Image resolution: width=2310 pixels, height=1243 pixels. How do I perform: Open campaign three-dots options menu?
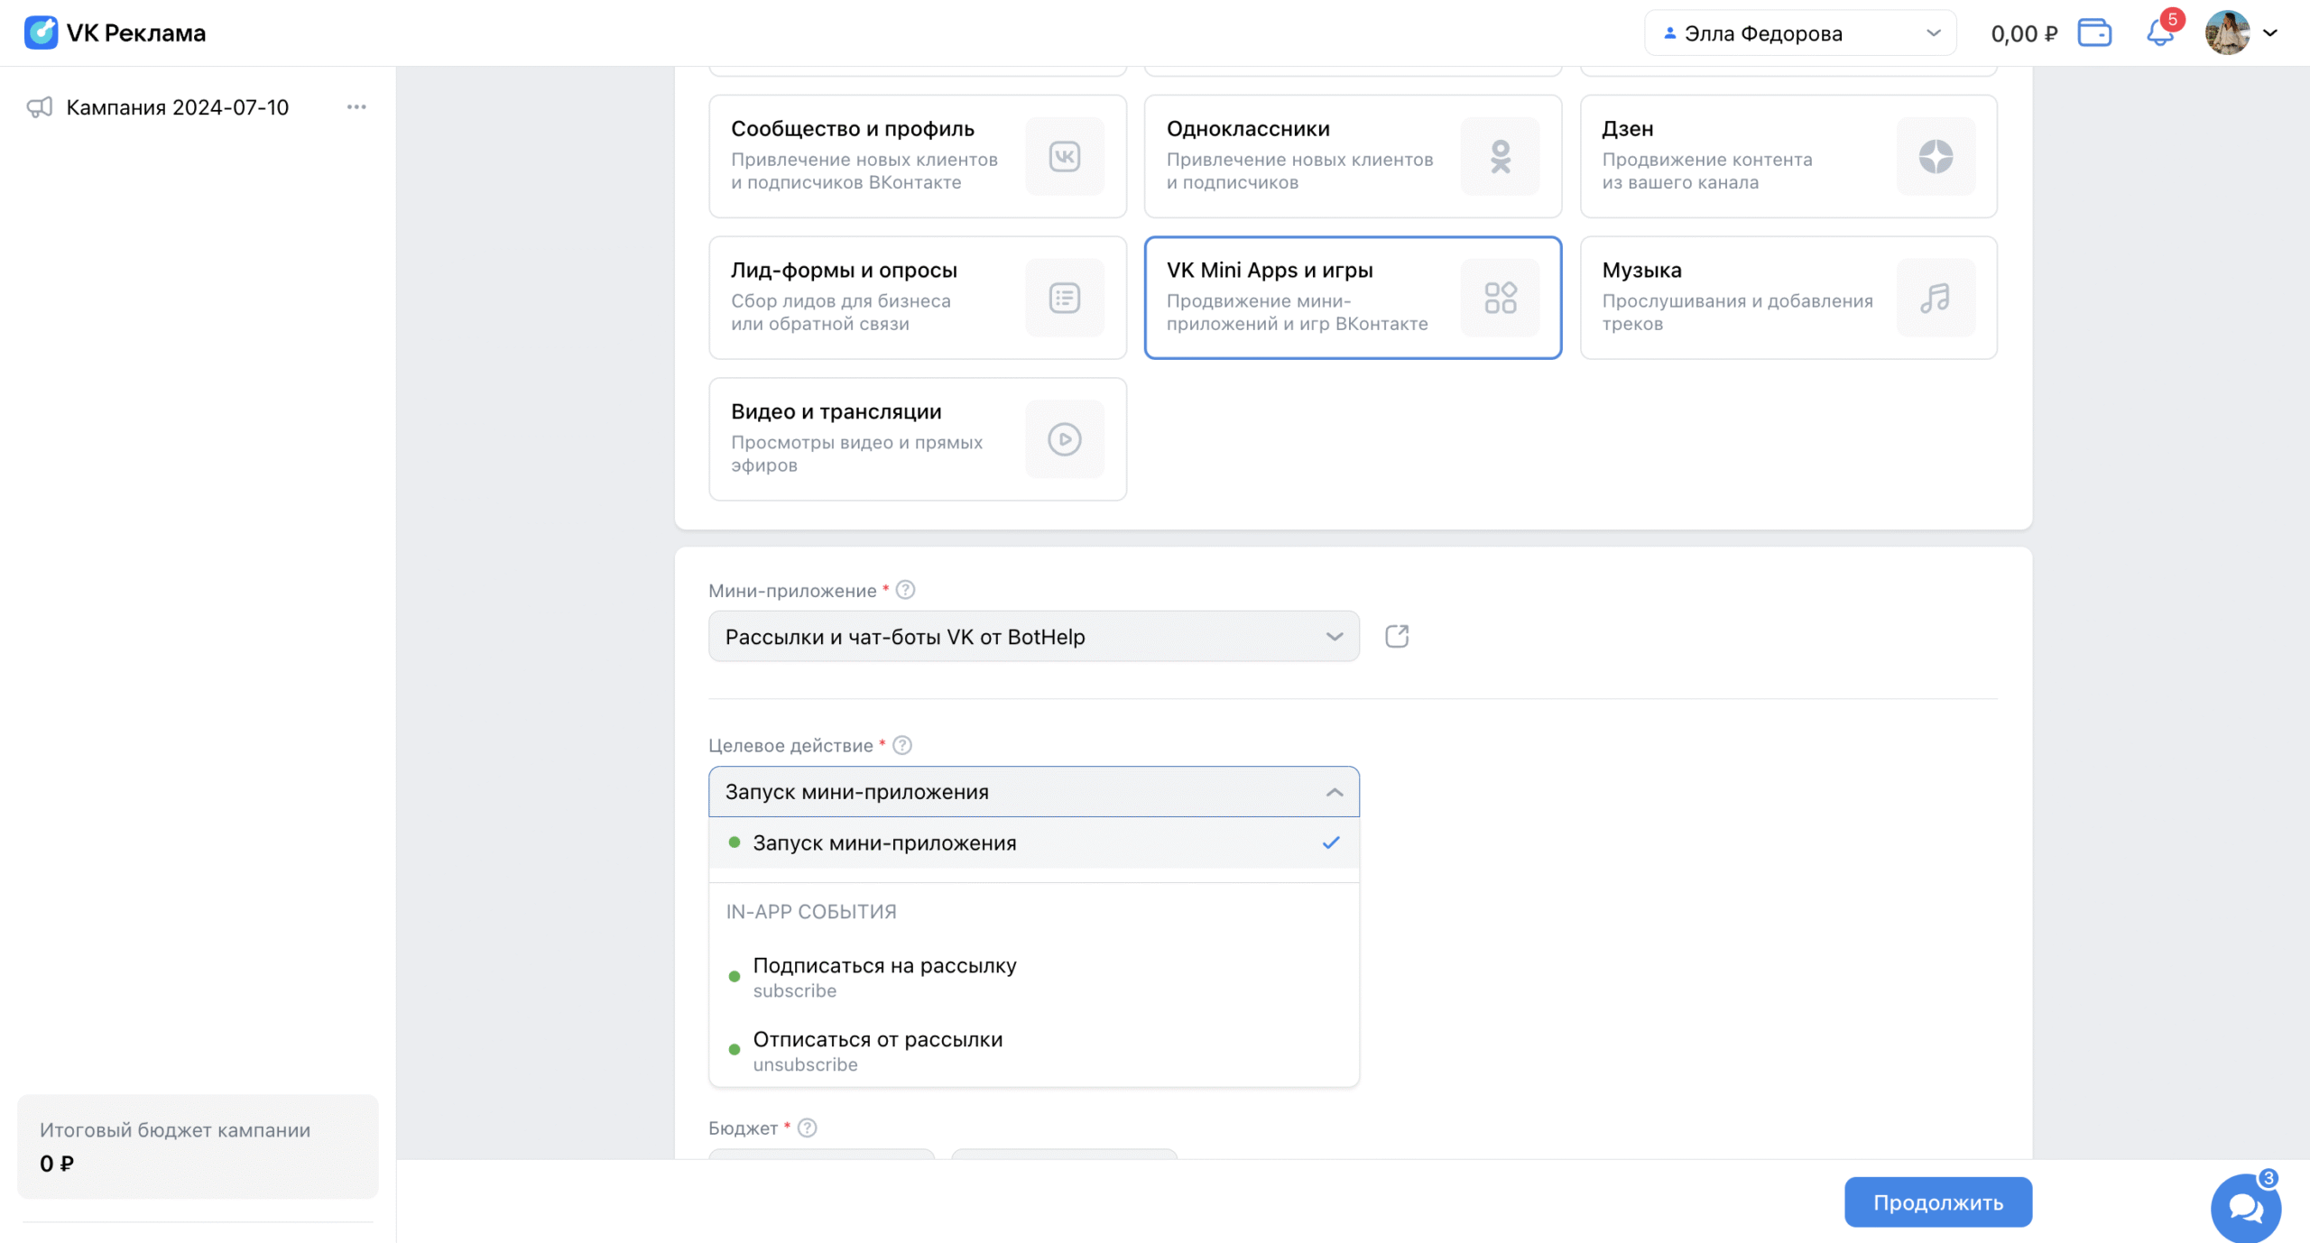[x=356, y=107]
